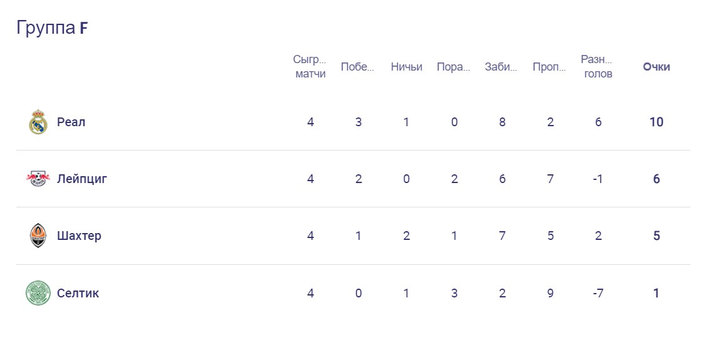This screenshot has height=338, width=708.
Task: Click the RB Leipzig club logo
Action: (x=38, y=179)
